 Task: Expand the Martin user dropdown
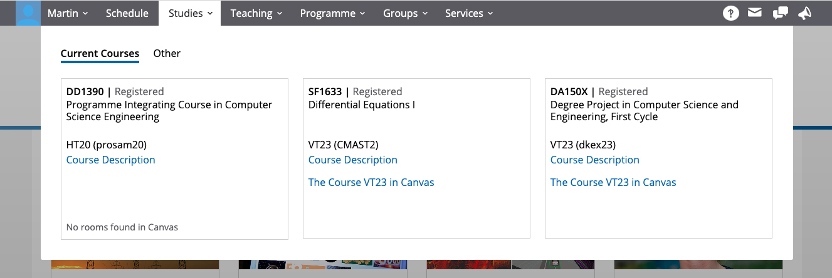tap(68, 13)
